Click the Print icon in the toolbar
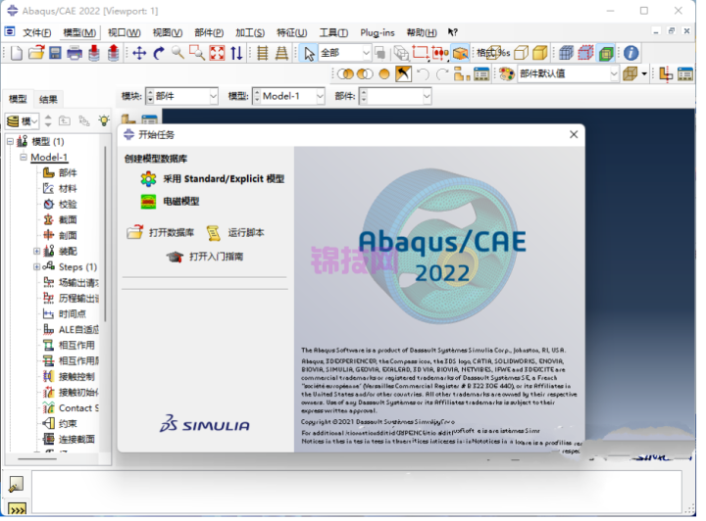 tap(75, 53)
